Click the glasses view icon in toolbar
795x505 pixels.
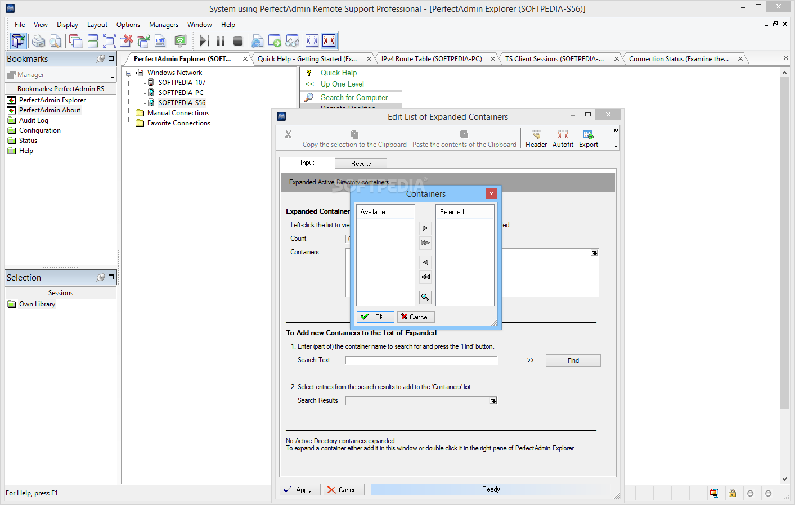pyautogui.click(x=292, y=41)
